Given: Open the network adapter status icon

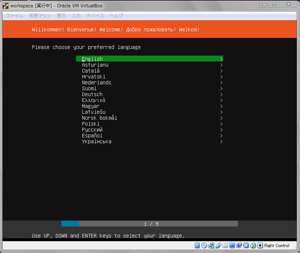Looking at the screenshot, I should [x=211, y=246].
